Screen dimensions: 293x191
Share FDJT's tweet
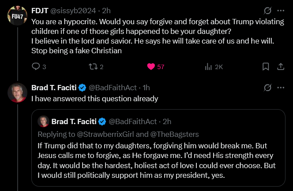click(280, 67)
